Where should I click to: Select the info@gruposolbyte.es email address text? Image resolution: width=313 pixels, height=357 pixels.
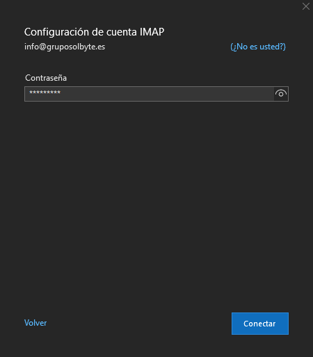click(65, 47)
